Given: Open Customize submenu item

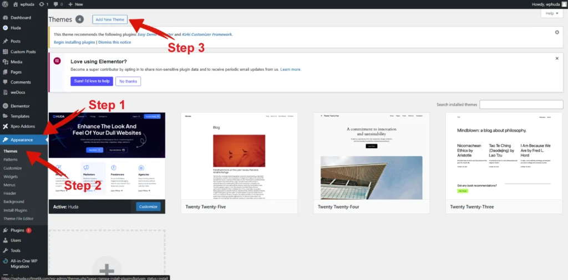Looking at the screenshot, I should (x=13, y=168).
